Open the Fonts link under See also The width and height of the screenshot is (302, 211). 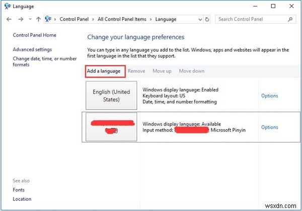[x=19, y=190]
